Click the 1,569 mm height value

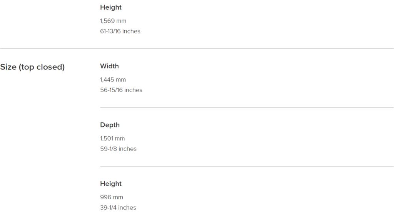coord(113,21)
